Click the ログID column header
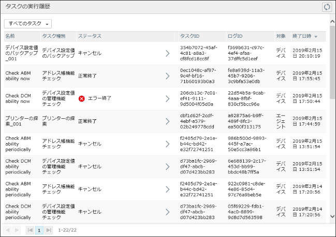 pos(235,36)
